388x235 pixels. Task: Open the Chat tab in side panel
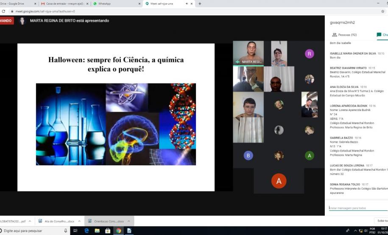coord(382,35)
